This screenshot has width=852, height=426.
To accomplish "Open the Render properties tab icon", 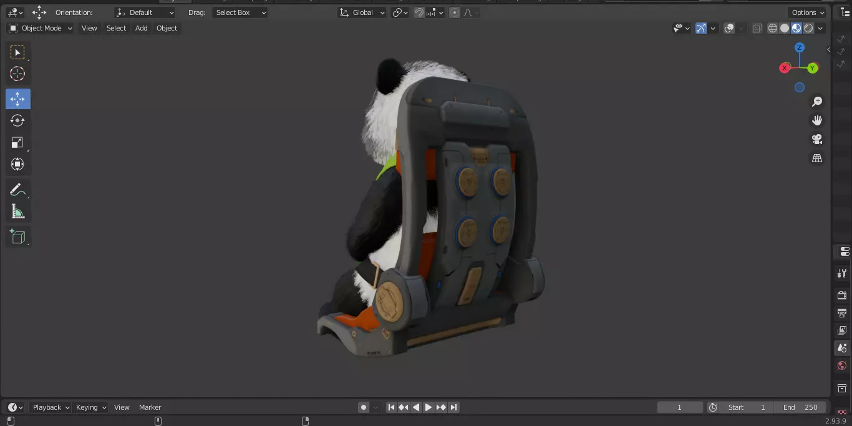I will tap(842, 295).
